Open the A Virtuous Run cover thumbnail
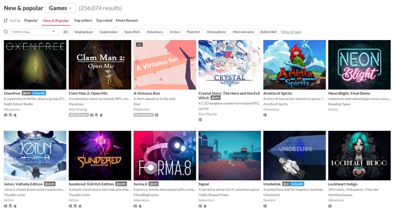 (x=165, y=65)
